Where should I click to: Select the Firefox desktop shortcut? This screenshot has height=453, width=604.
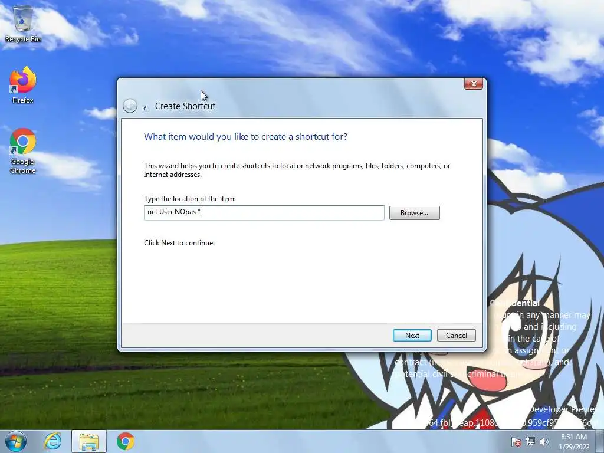pyautogui.click(x=23, y=85)
